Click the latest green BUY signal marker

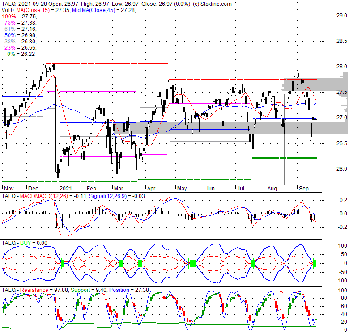point(315,263)
